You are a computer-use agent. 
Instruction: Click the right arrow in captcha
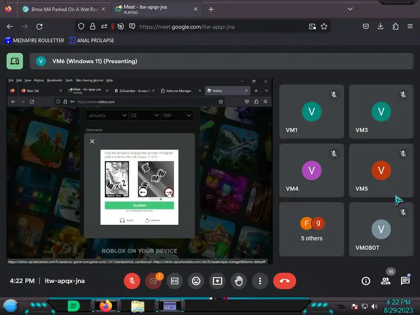click(169, 192)
